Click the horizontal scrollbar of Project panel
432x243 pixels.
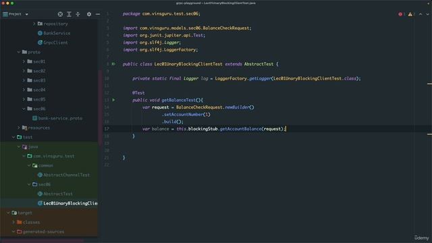[43, 240]
